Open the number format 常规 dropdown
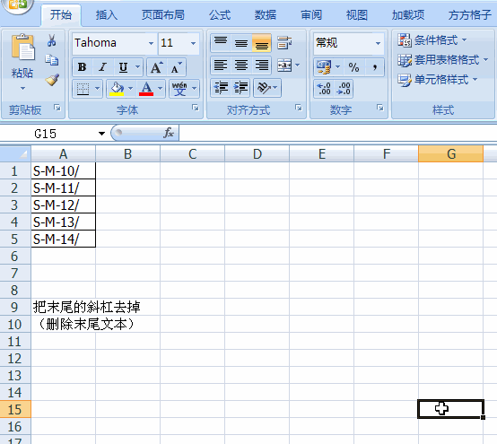The image size is (497, 444). [378, 43]
